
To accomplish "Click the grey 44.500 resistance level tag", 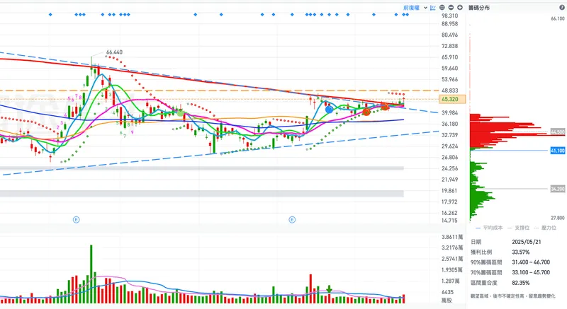I will [558, 132].
